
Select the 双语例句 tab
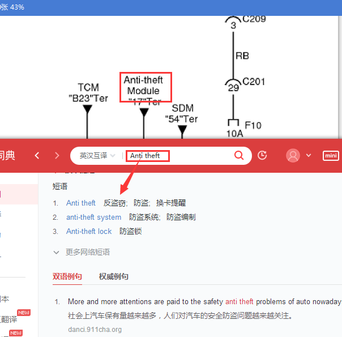67,276
